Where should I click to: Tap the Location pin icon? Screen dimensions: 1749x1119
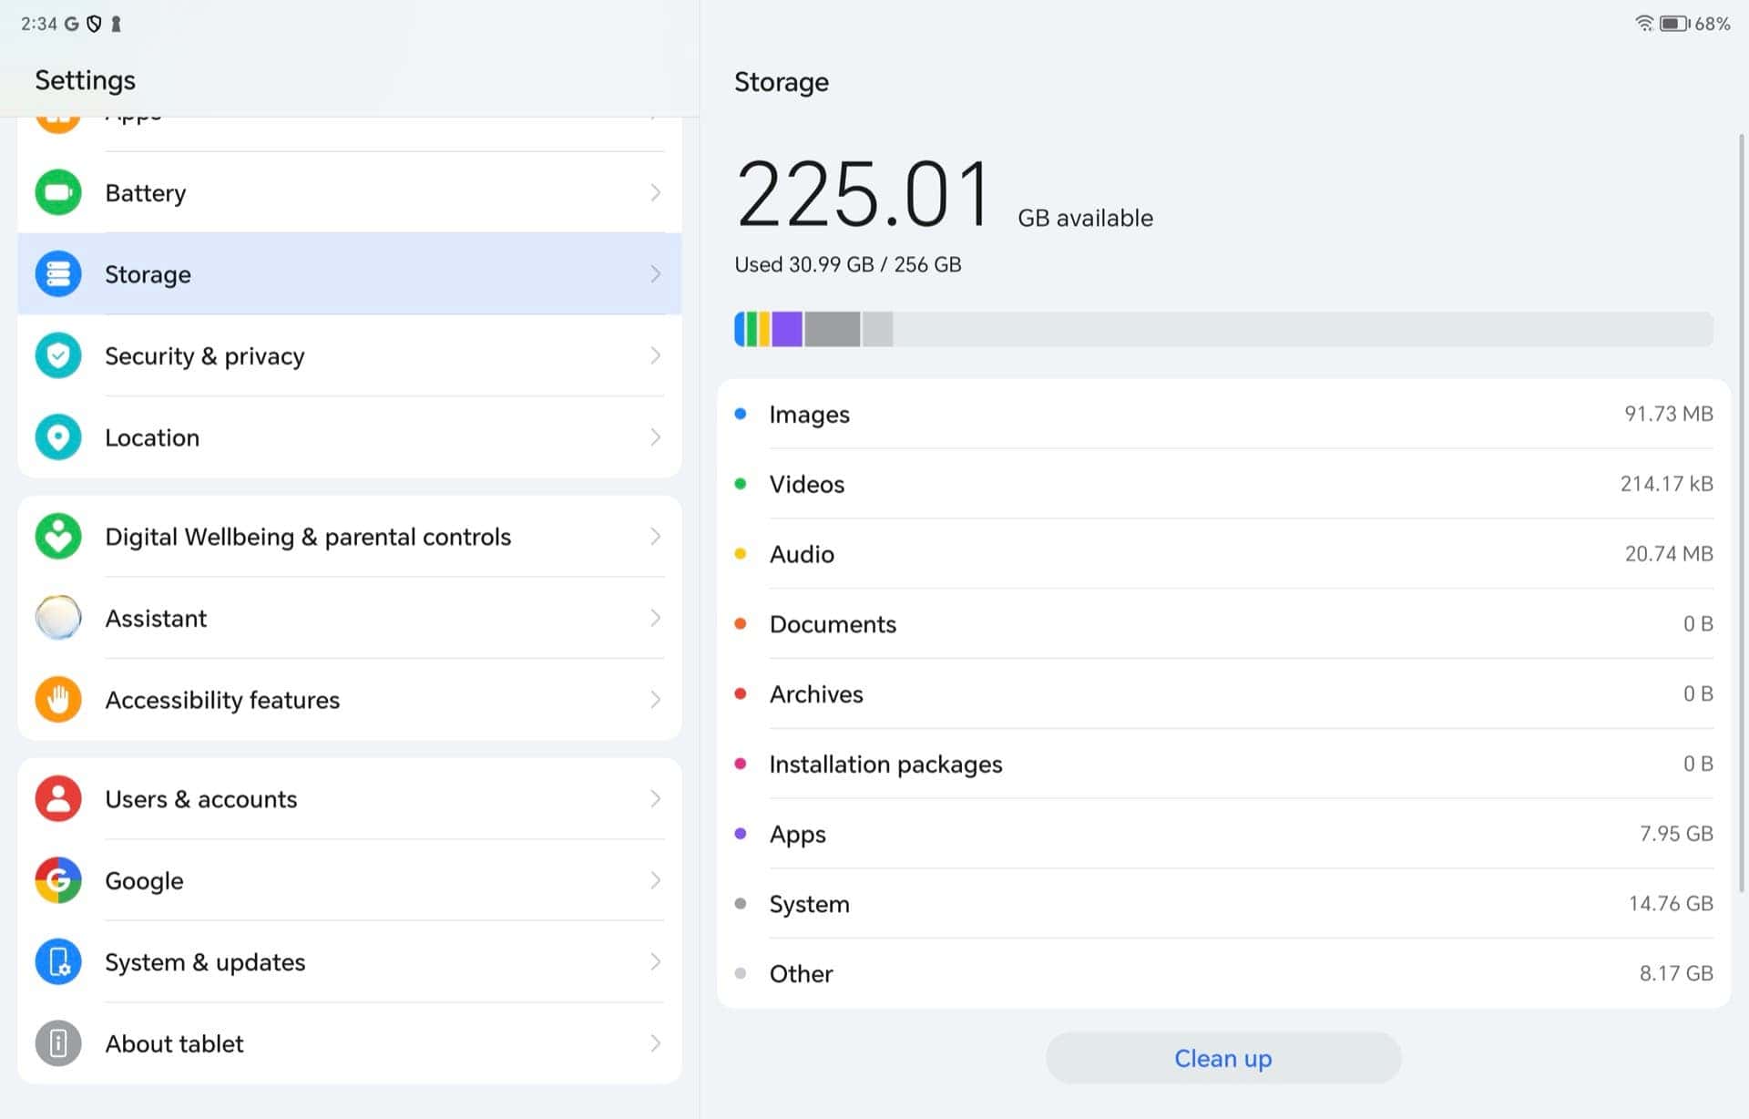58,437
